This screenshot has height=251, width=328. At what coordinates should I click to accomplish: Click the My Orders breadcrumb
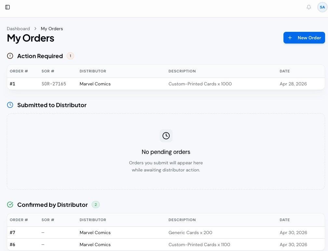coord(52,29)
